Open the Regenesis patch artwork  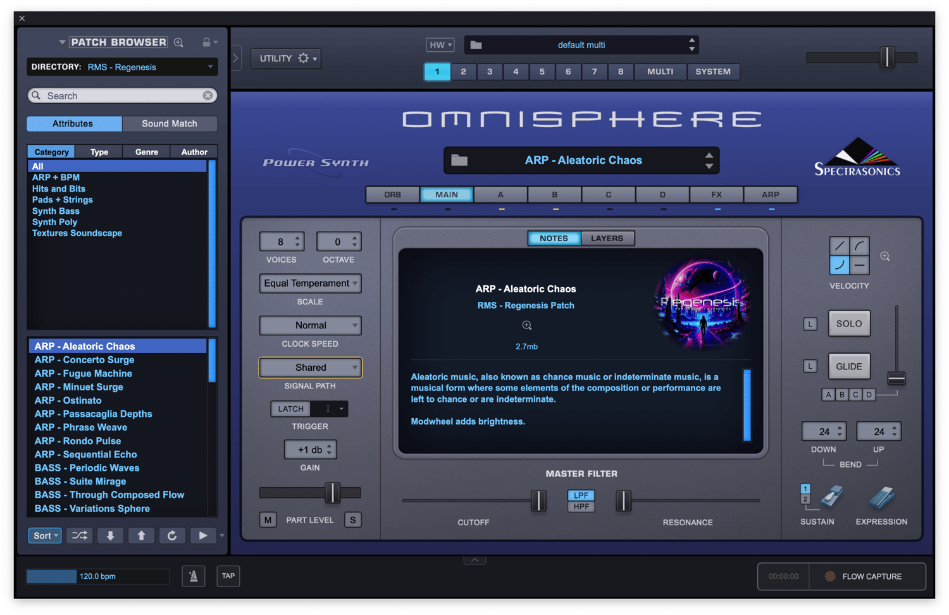[702, 304]
